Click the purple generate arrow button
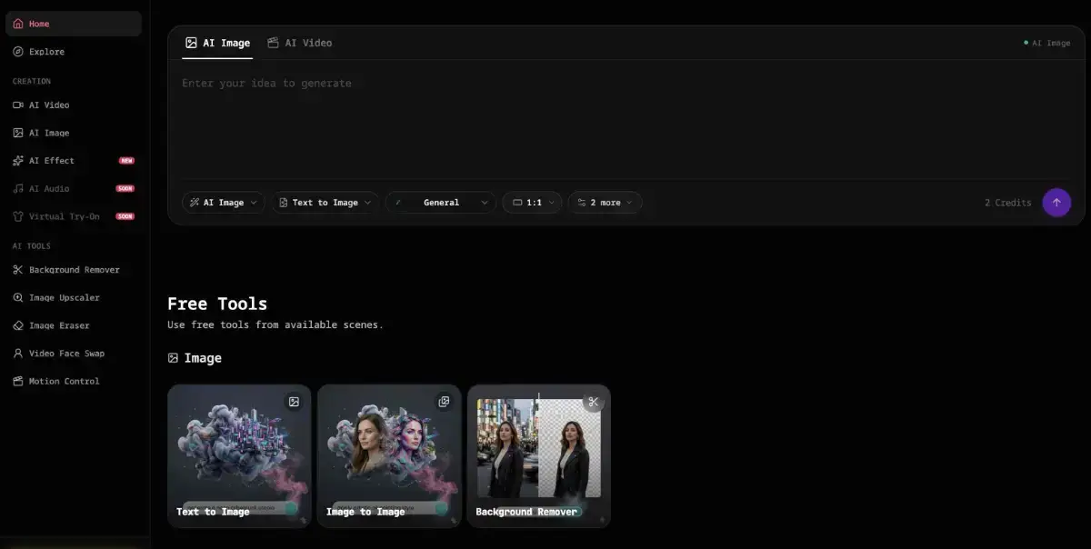The width and height of the screenshot is (1091, 549). click(x=1056, y=203)
